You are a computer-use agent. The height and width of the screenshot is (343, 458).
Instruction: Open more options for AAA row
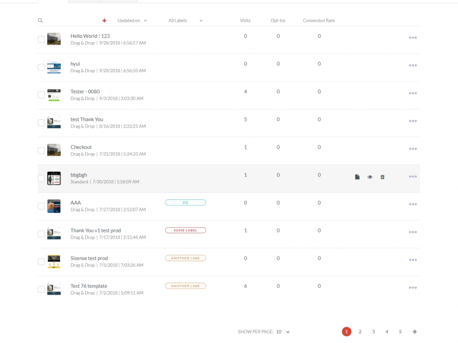pos(413,204)
